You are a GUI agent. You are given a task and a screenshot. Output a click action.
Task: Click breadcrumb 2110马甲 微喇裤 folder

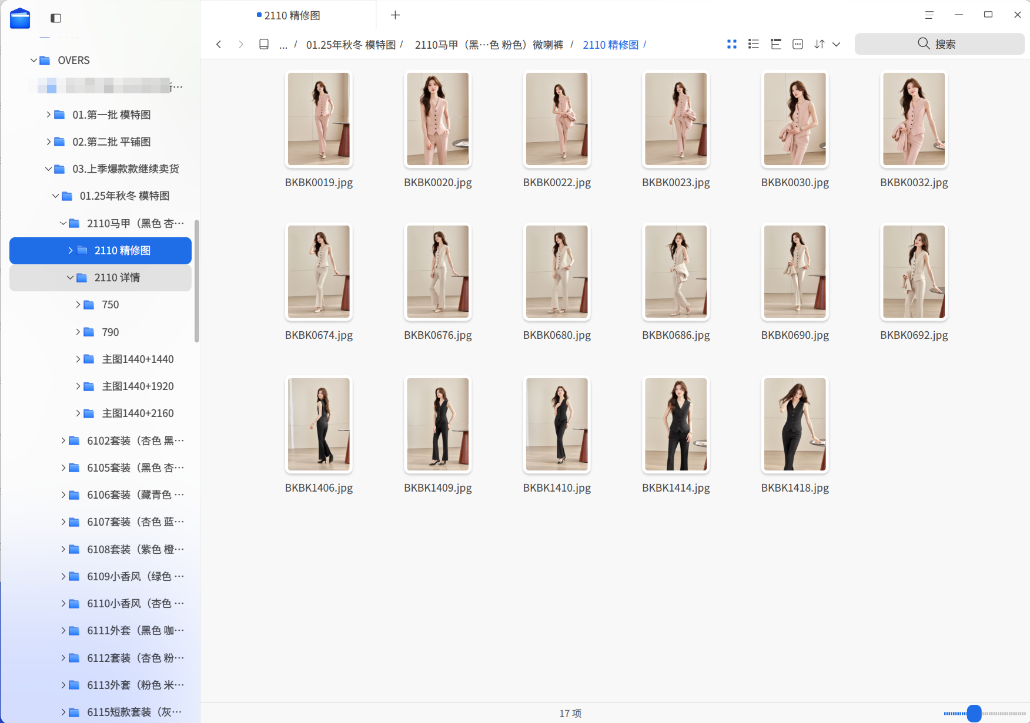(x=489, y=45)
